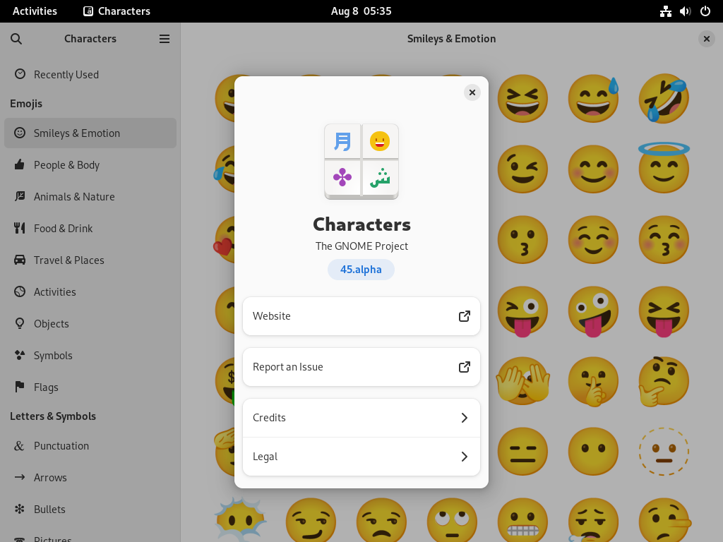Screen dimensions: 723x542
Task: Pick the kissing face with closed eyes emoji
Action: (x=664, y=240)
